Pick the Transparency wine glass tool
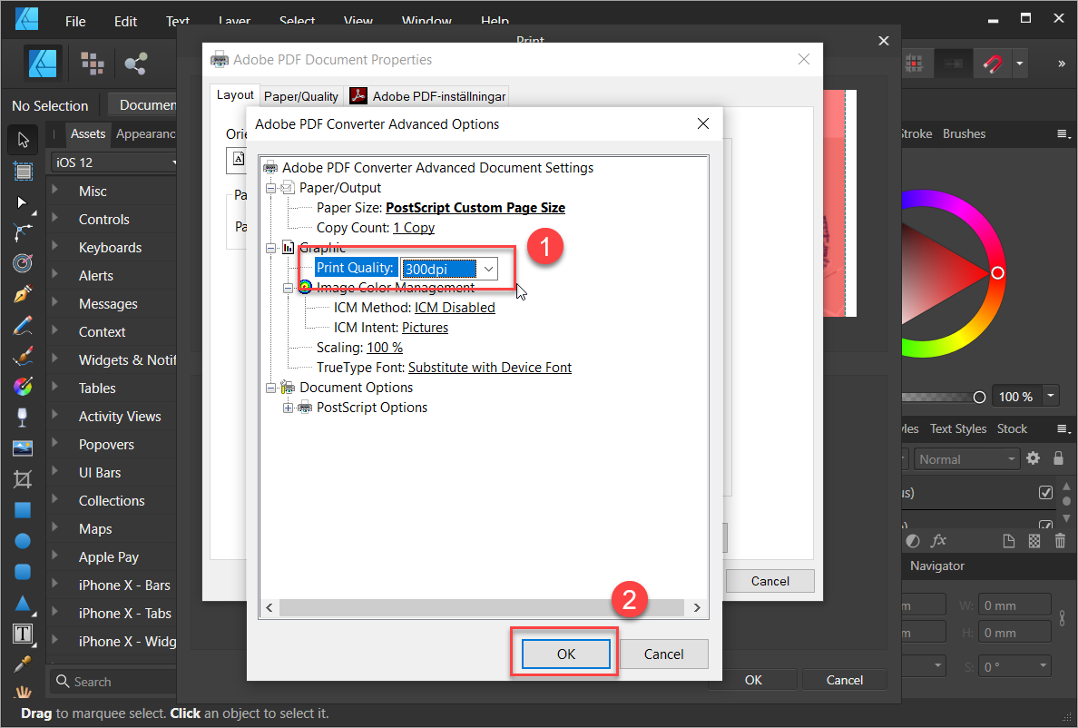 click(x=23, y=418)
